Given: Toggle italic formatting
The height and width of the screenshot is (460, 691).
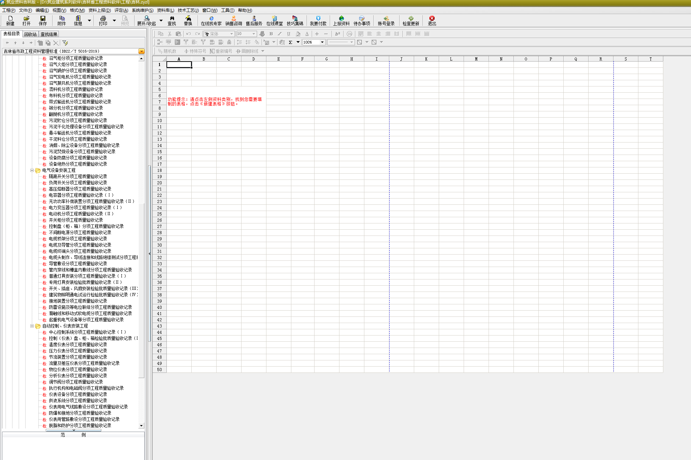Looking at the screenshot, I should (280, 34).
